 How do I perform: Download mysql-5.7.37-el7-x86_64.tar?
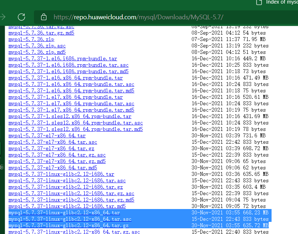click(47, 136)
